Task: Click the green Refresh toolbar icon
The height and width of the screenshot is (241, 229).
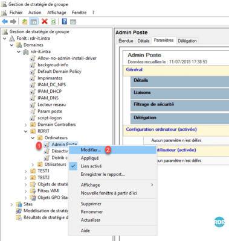Action: click(x=53, y=22)
